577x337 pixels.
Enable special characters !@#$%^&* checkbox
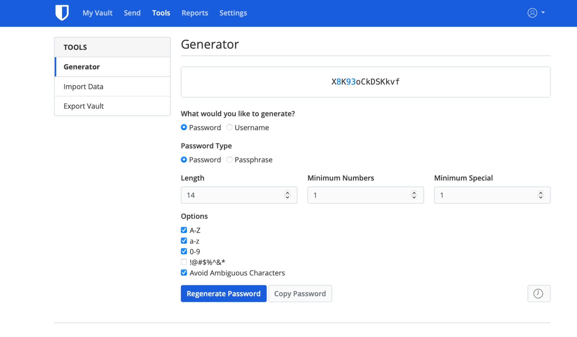[x=184, y=262]
